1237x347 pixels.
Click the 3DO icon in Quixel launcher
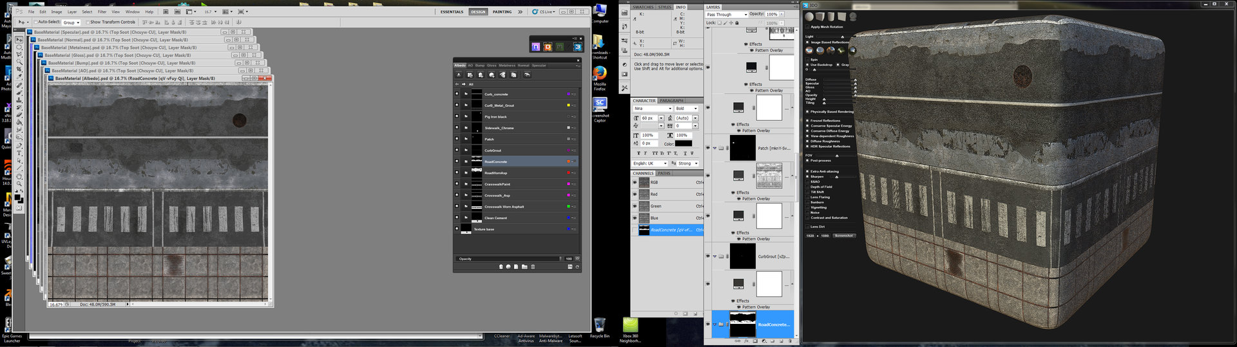coord(577,47)
